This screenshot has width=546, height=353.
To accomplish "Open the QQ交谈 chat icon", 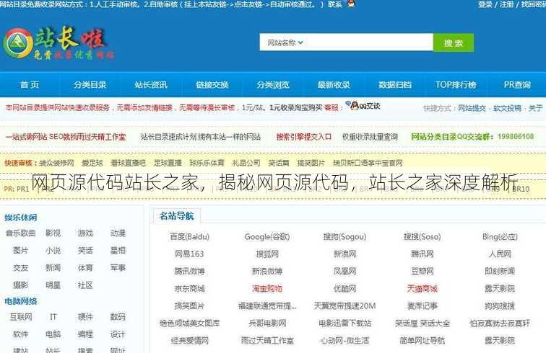I will point(363,106).
